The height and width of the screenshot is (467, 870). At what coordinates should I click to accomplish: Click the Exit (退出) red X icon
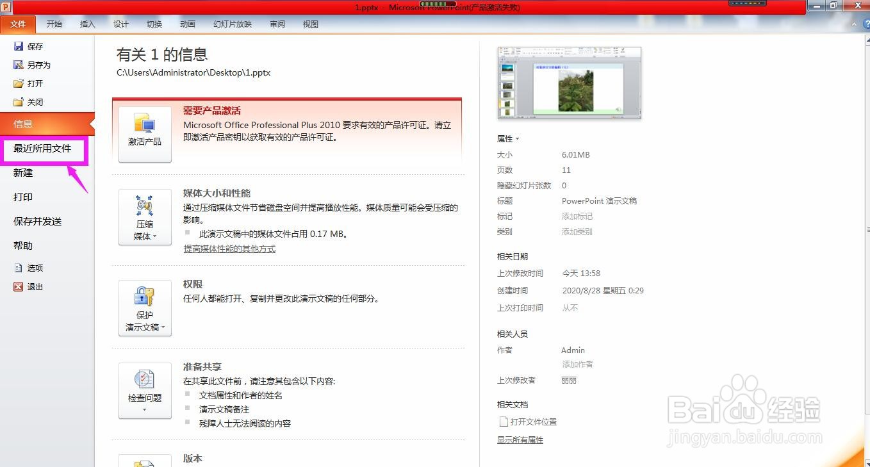coord(19,286)
